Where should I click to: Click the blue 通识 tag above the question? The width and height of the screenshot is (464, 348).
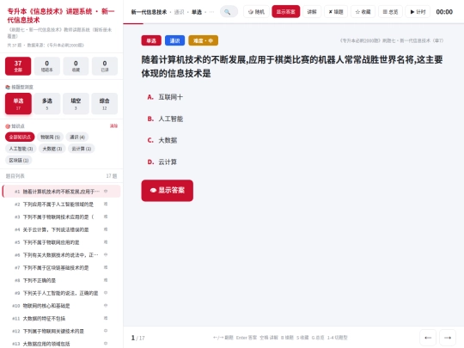[x=174, y=40]
